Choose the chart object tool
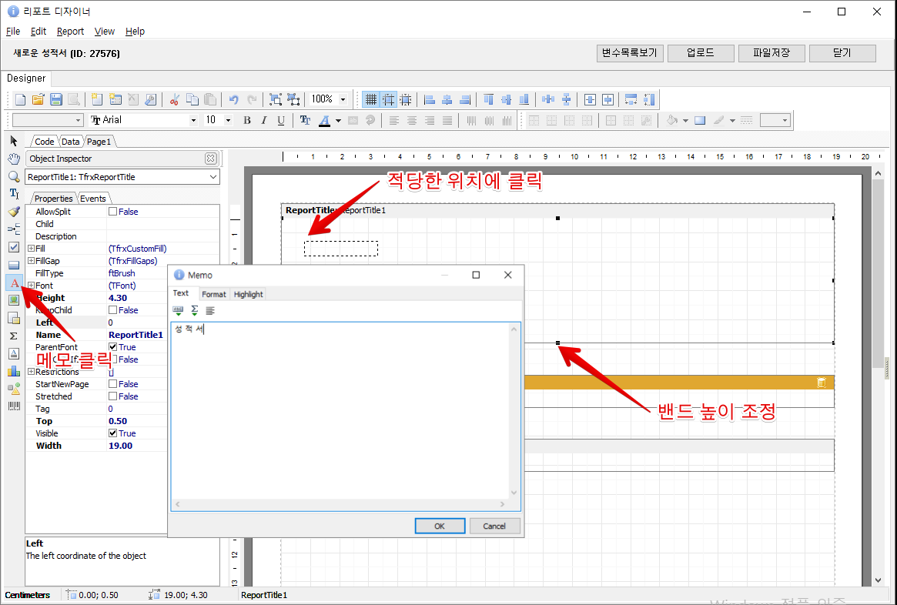This screenshot has height=605, width=897. coord(14,371)
